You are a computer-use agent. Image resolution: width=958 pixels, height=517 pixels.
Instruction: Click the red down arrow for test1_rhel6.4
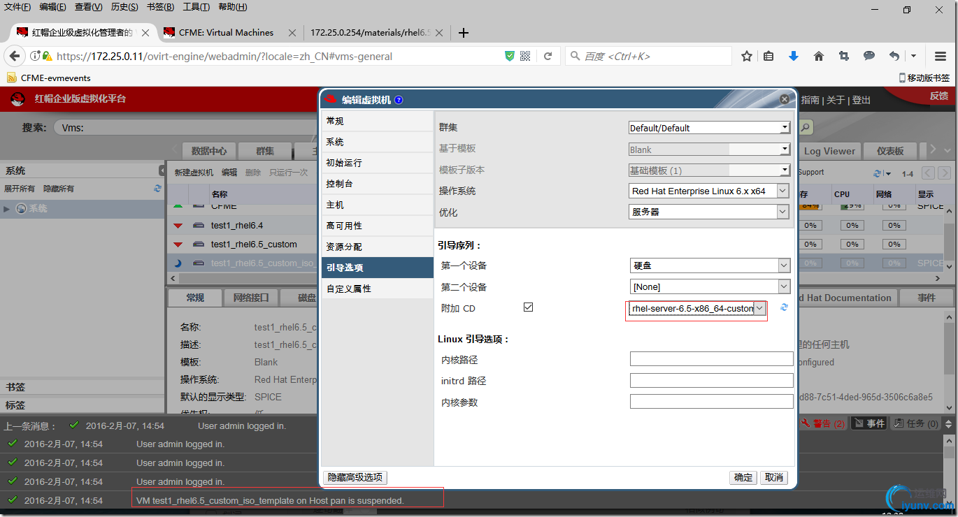point(178,226)
